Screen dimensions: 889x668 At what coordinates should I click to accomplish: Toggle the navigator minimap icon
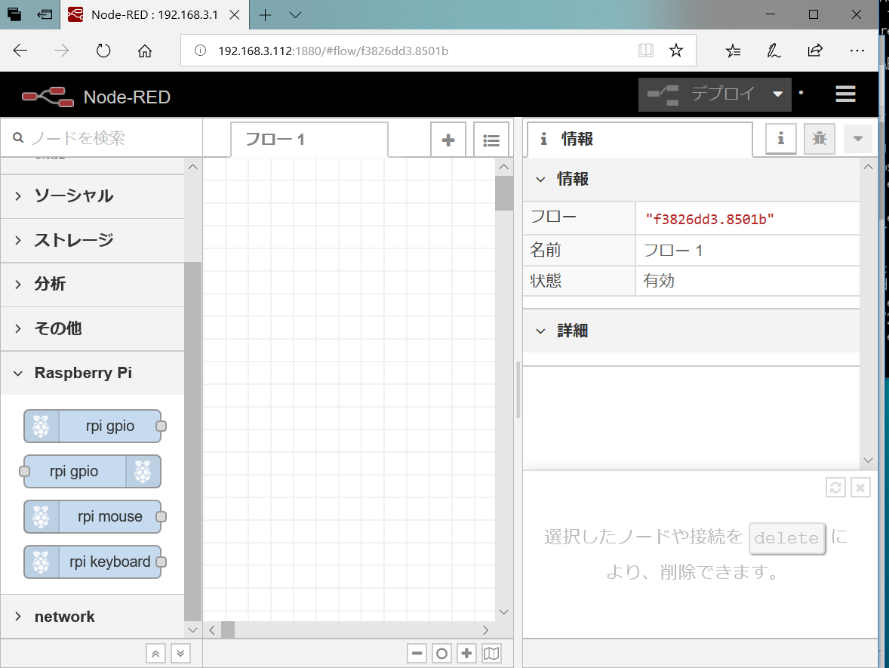[x=491, y=653]
